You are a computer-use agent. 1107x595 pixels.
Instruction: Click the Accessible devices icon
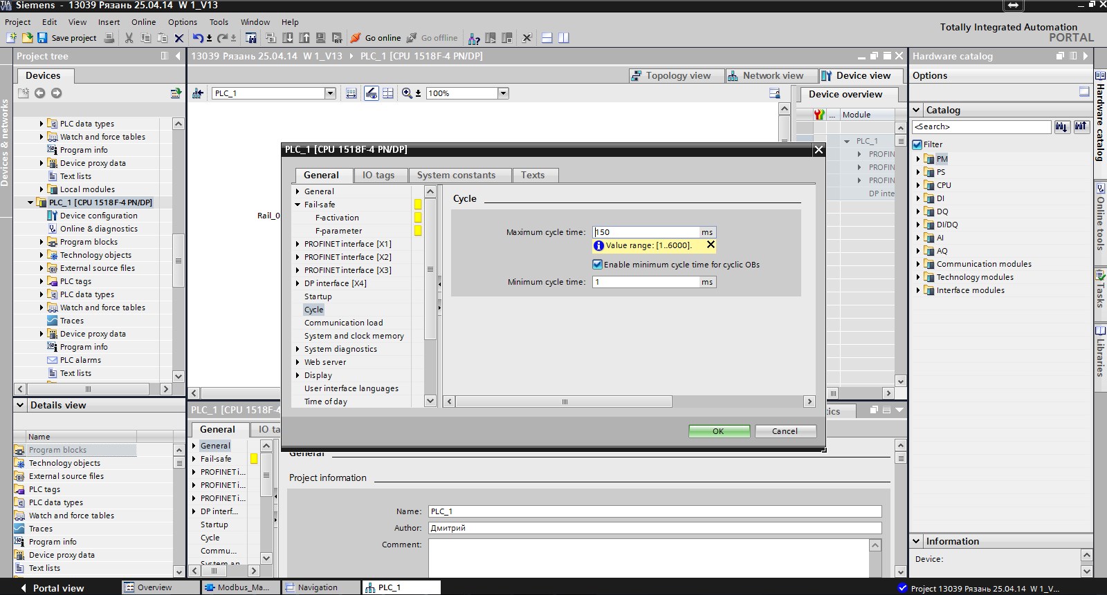[x=474, y=38]
